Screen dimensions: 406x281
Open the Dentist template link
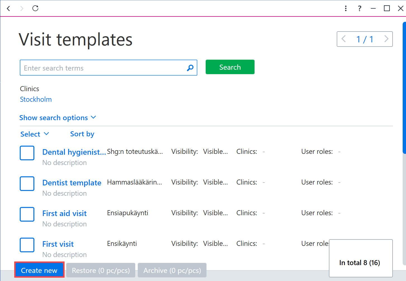coord(72,183)
